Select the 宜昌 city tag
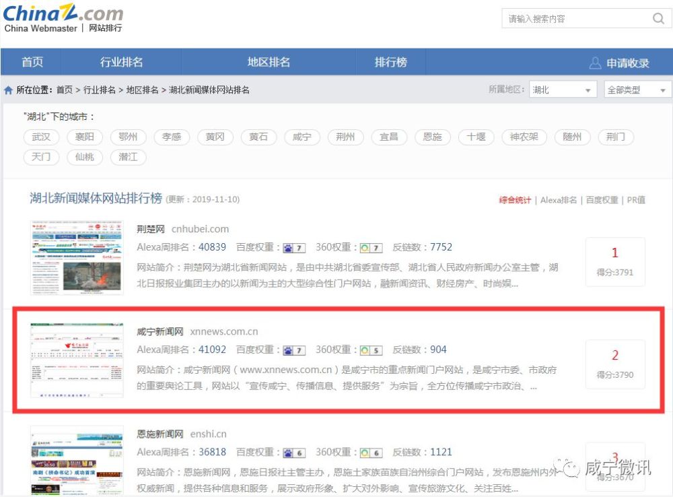This screenshot has width=673, height=497. point(389,137)
